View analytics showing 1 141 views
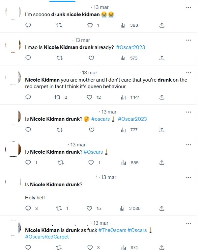This screenshot has width=198, height=251. tap(123, 97)
